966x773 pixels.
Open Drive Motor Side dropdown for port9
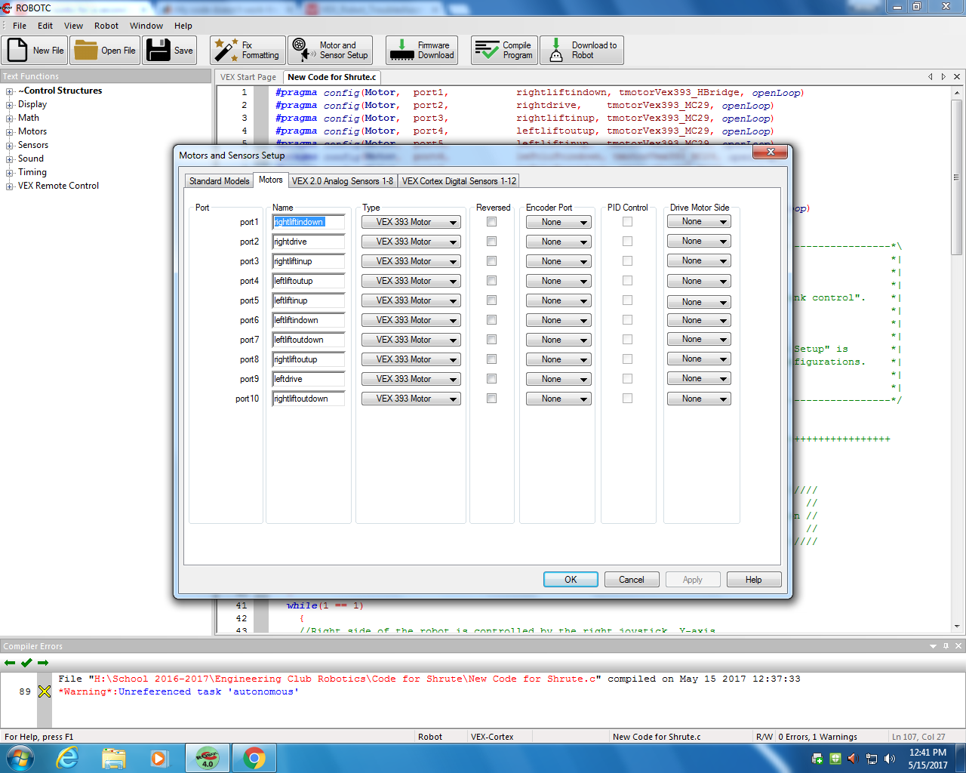[699, 378]
